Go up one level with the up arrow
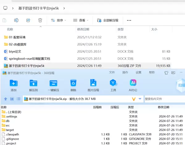Image resolution: width=185 pixels, height=145 pixels. (6, 99)
